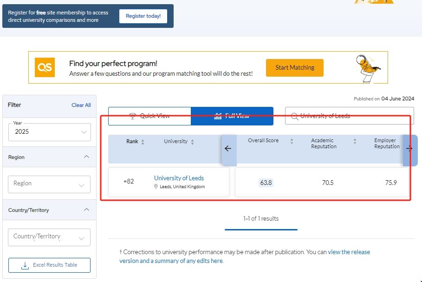Collapse the Country/Territory filter section
The height and width of the screenshot is (282, 422).
tap(86, 210)
